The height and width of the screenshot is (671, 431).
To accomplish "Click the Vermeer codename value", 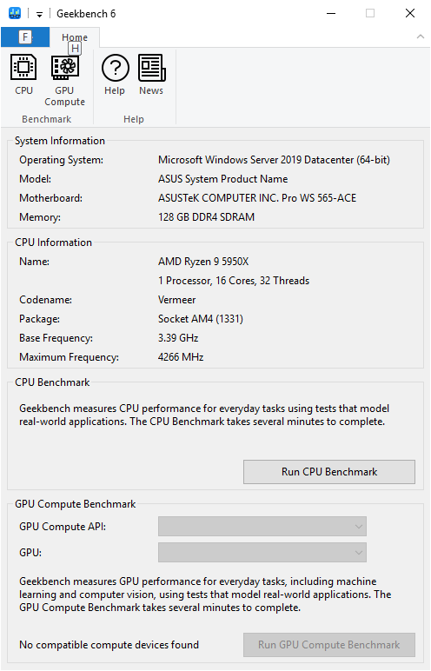I will coord(176,300).
